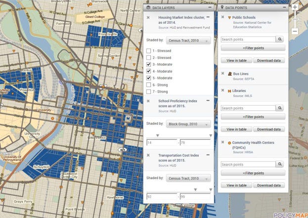Image resolution: width=308 pixels, height=218 pixels.
Task: Click School Proficiency minimum value field 14
Action: point(162,143)
